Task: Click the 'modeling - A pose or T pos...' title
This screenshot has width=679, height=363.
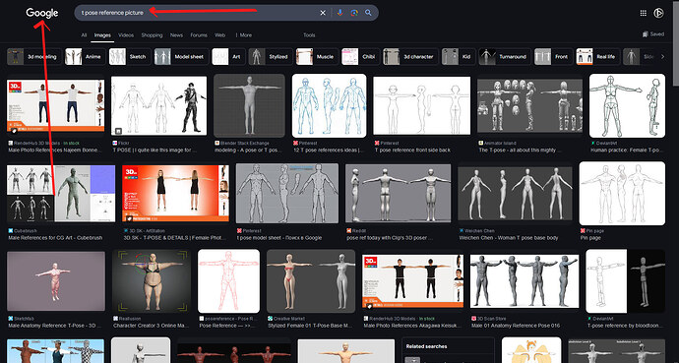Action: click(x=248, y=151)
